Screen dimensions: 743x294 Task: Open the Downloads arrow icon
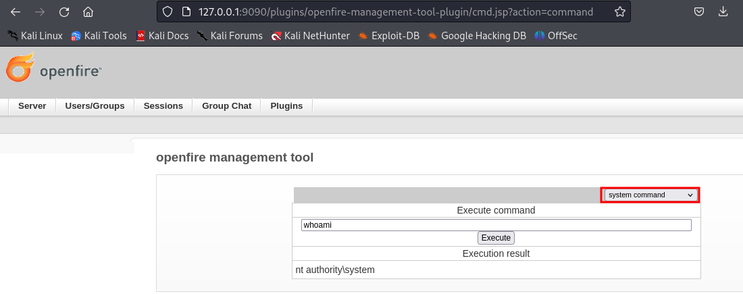(723, 12)
